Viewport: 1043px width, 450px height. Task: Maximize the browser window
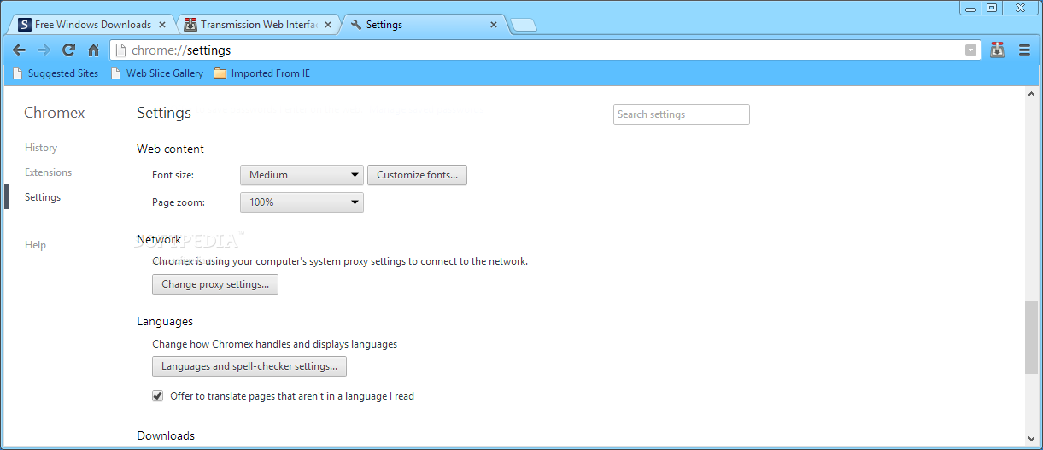point(991,8)
